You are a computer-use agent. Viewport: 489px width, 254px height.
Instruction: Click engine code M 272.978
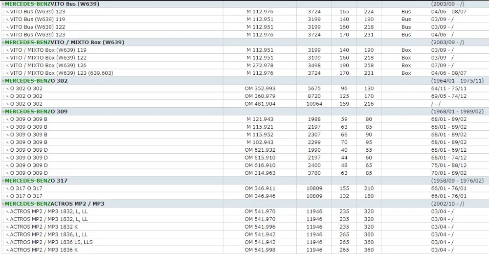pyautogui.click(x=260, y=66)
